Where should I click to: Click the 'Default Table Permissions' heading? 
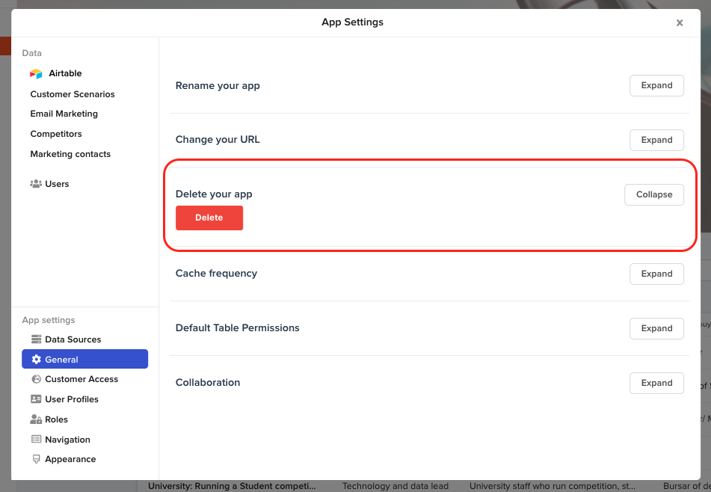(x=238, y=328)
